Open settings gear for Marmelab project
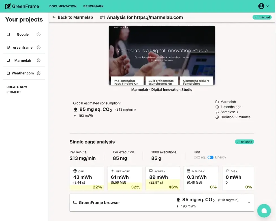 pyautogui.click(x=38, y=60)
